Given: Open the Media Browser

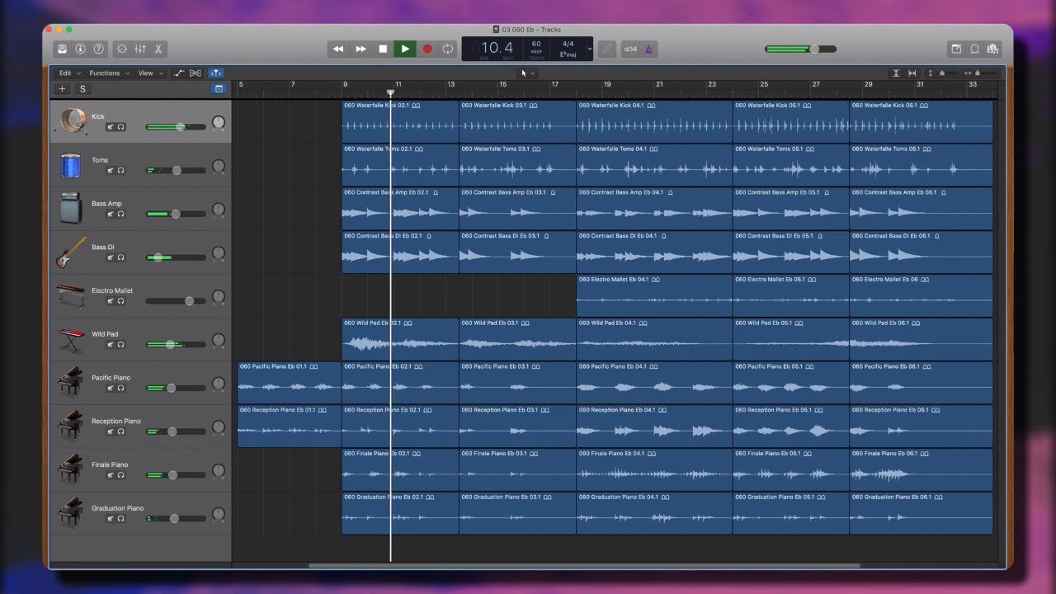Looking at the screenshot, I should [x=992, y=49].
